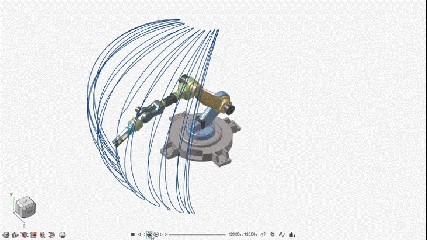The height and width of the screenshot is (240, 427).
Task: Click the camera view icon
Action: point(15,235)
